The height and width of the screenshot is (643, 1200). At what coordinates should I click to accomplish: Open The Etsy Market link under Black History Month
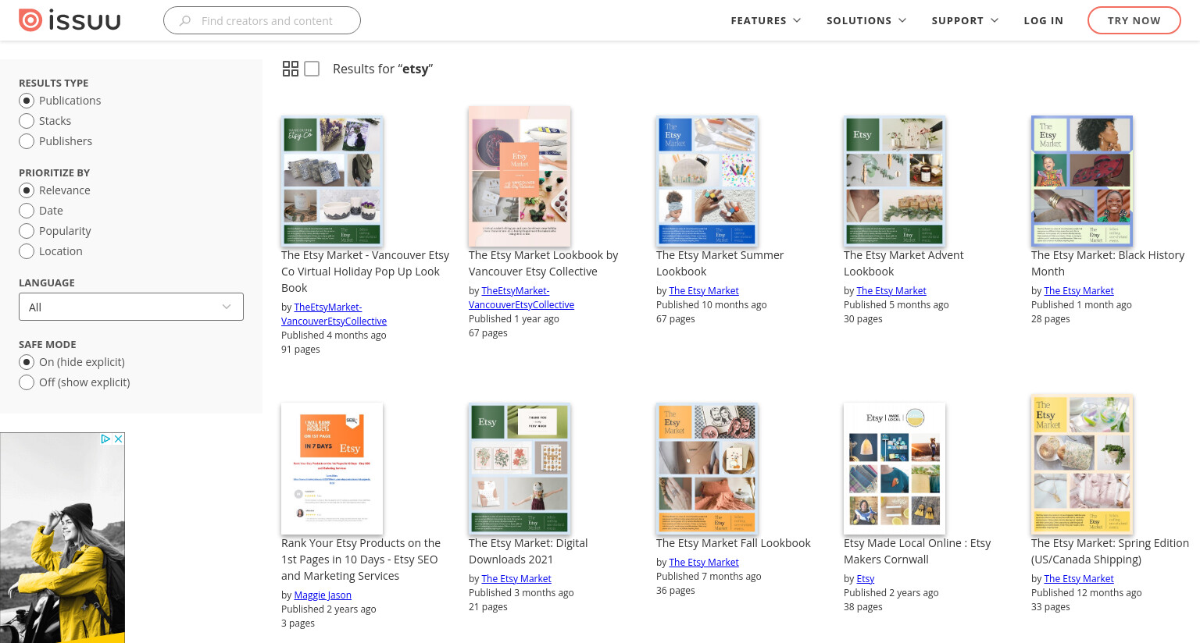point(1079,290)
